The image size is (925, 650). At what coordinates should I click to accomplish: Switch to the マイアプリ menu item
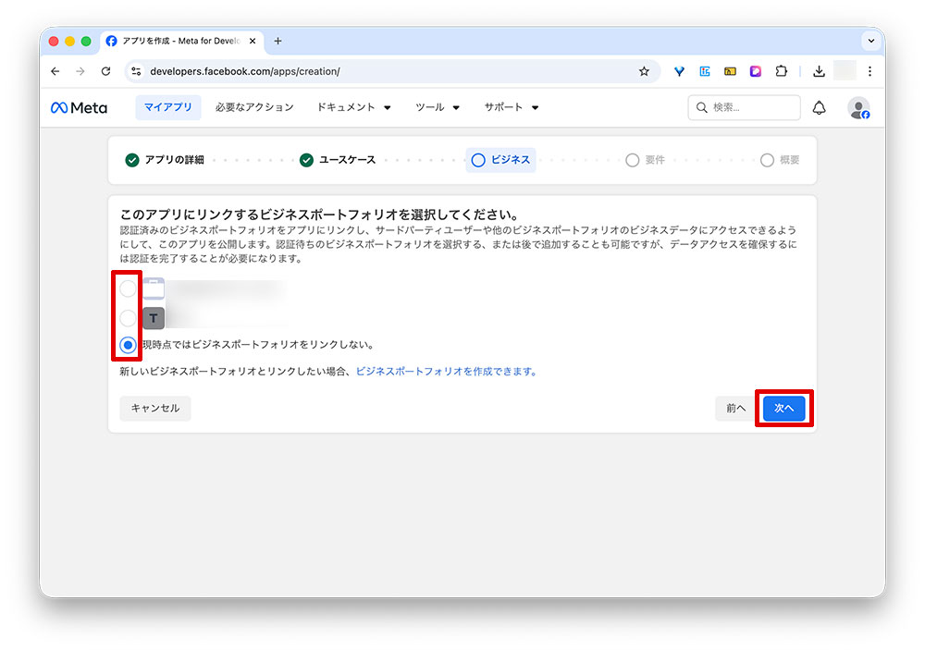(167, 107)
